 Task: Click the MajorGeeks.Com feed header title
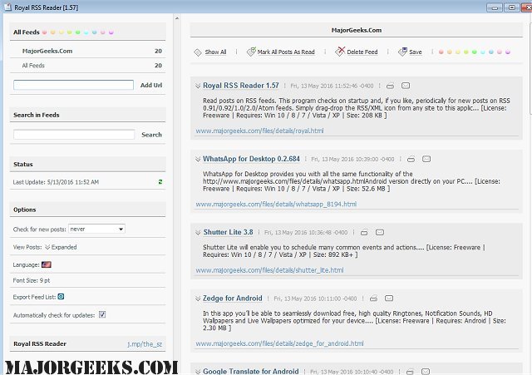click(x=357, y=30)
